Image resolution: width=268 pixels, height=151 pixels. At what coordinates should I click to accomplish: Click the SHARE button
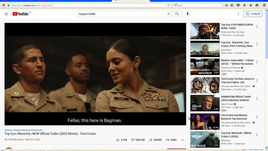pos(155,140)
